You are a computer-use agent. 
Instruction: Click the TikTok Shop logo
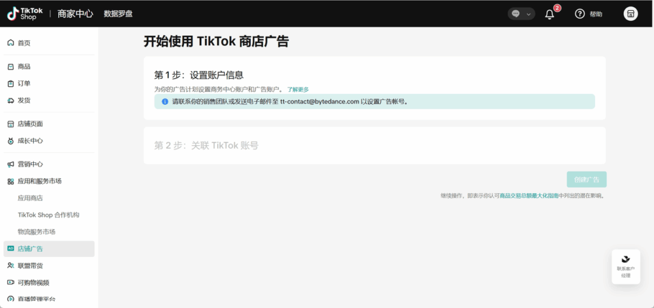(26, 13)
